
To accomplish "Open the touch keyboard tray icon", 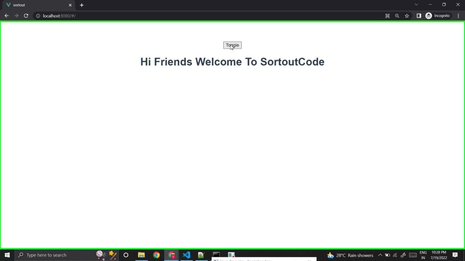I will [x=413, y=255].
